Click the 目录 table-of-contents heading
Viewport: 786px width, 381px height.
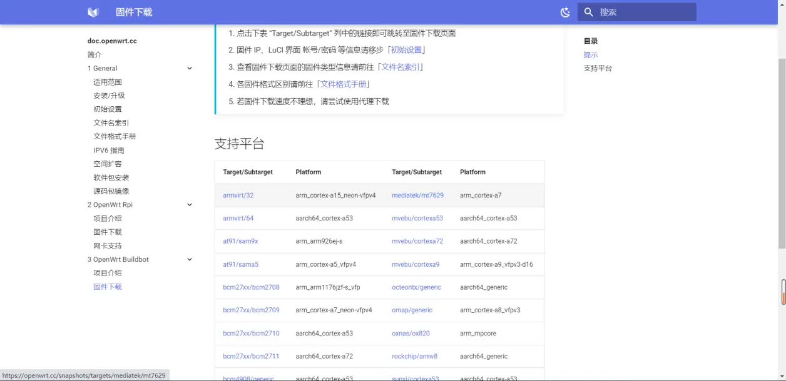(x=591, y=41)
